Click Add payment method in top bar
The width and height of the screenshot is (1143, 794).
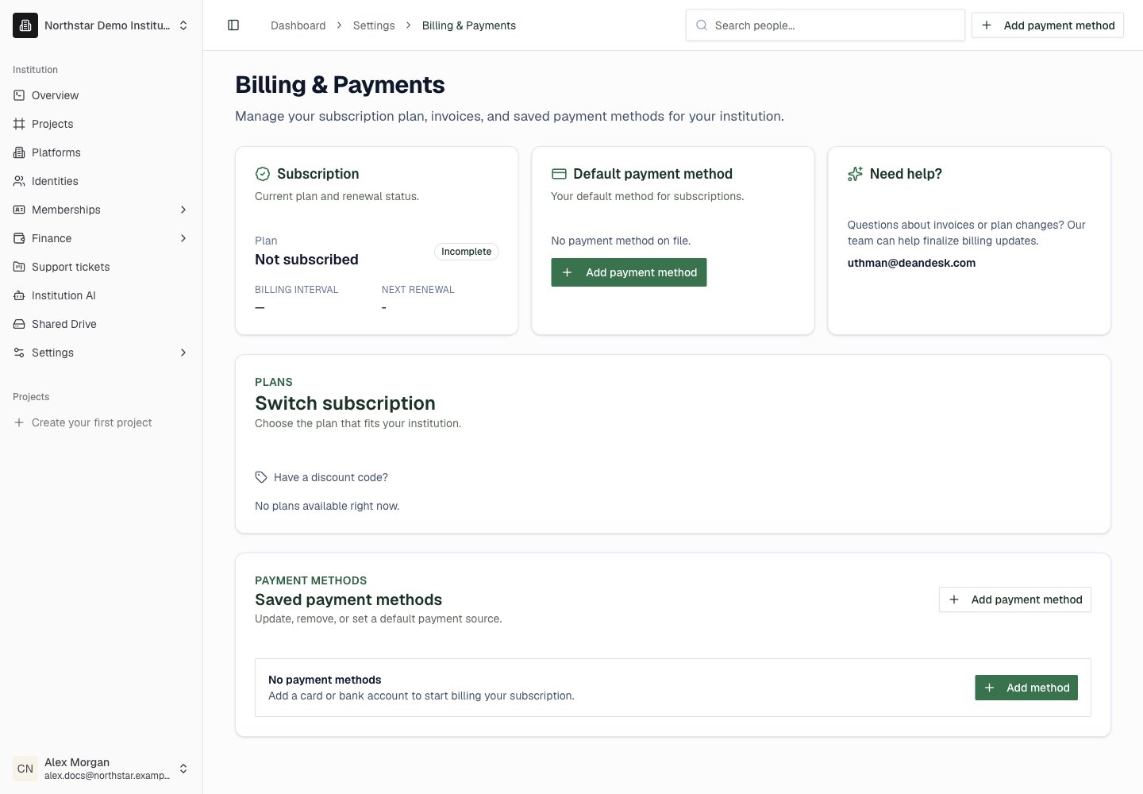pyautogui.click(x=1048, y=25)
